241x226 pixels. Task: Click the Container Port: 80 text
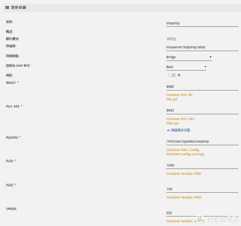(179, 95)
